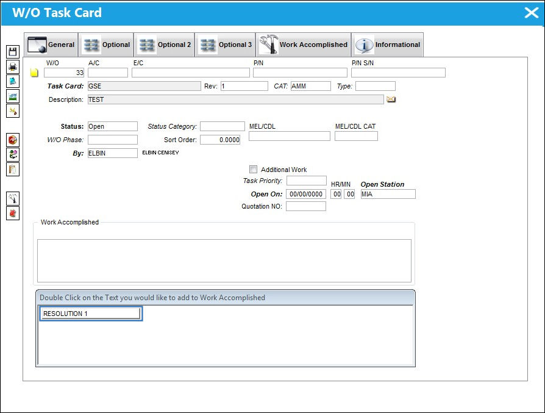Click the people icon in sidebar
Screen dimensions: 545x413
pos(13,154)
